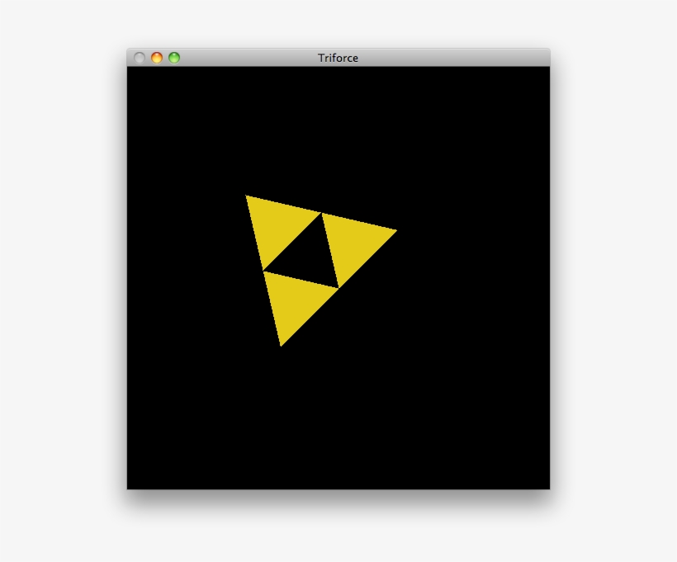Click the bottom yellow triangle of the Triforce
This screenshot has width=677, height=562.
click(x=294, y=301)
